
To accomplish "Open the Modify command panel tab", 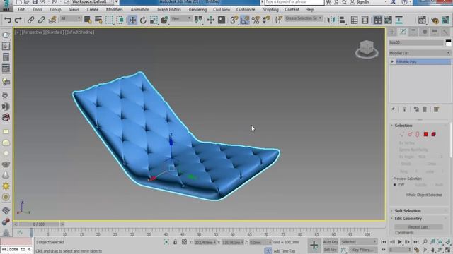I will coord(403,32).
